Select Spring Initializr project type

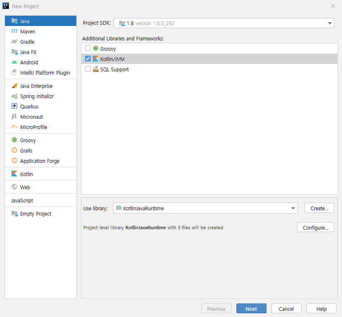pos(40,96)
